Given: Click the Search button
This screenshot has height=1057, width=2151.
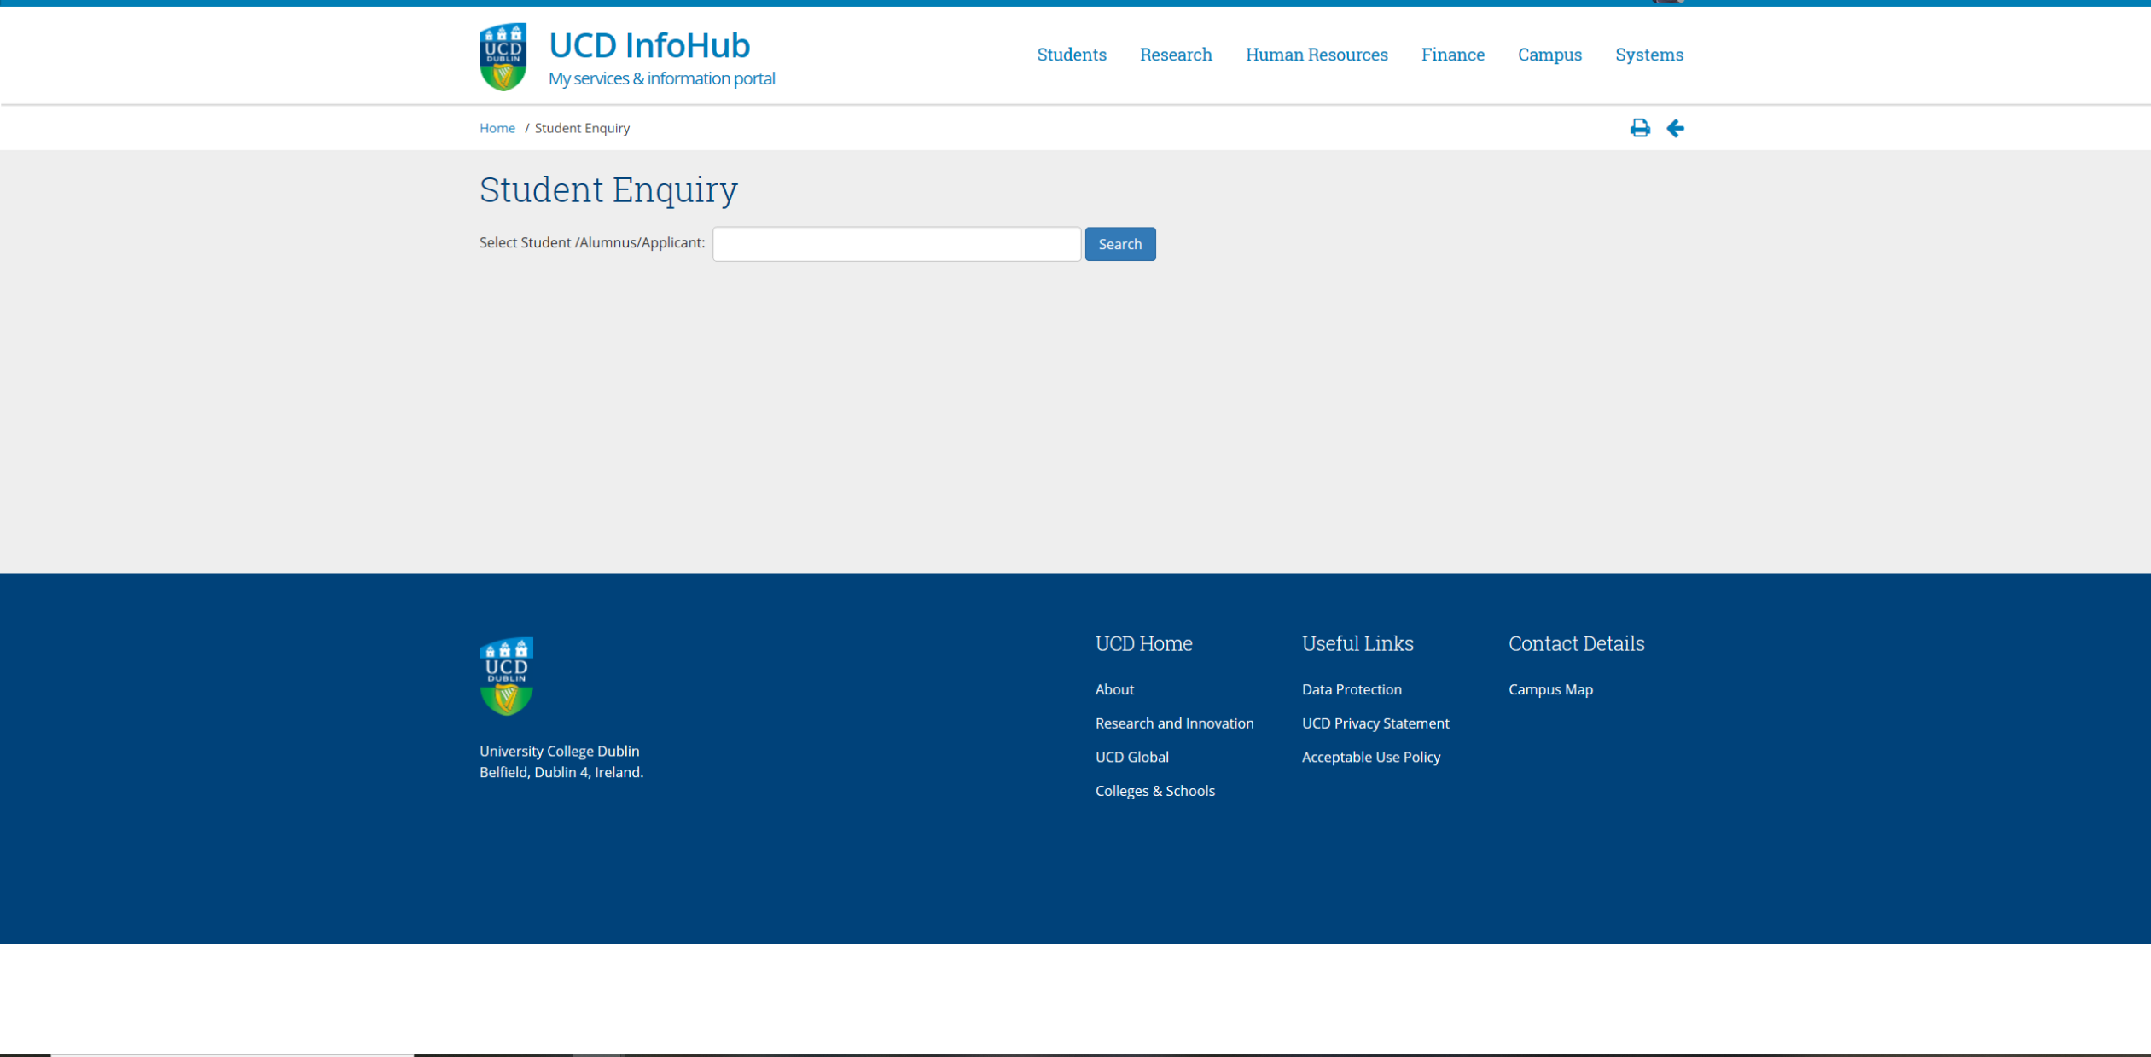Looking at the screenshot, I should (1119, 244).
